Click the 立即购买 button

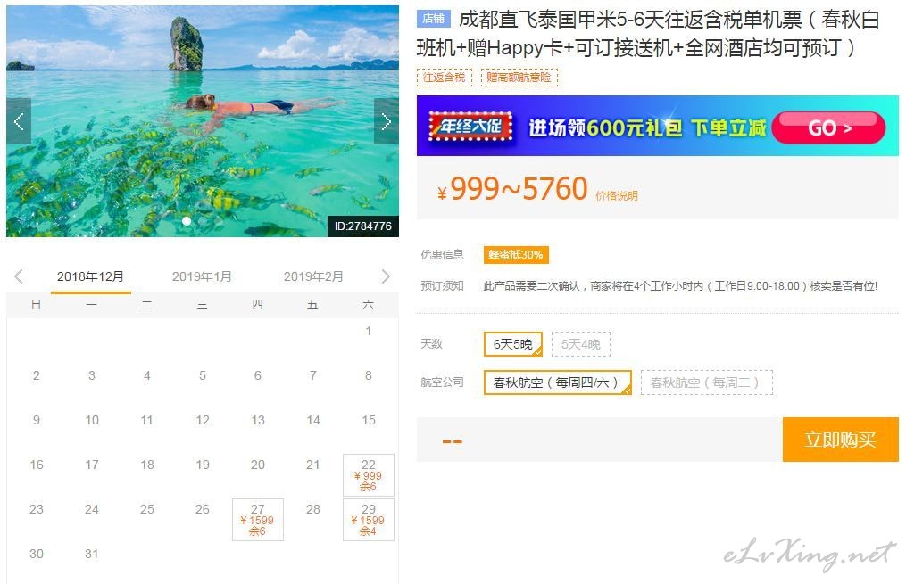coord(840,440)
